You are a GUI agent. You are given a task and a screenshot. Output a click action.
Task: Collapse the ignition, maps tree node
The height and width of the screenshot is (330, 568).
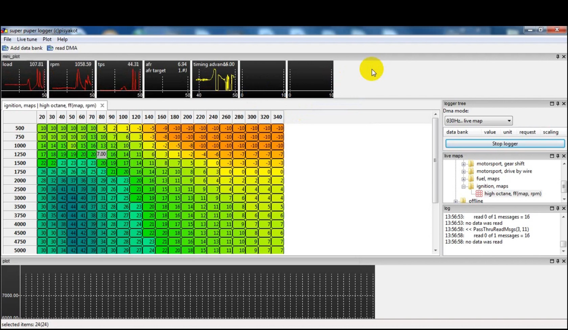(x=464, y=186)
